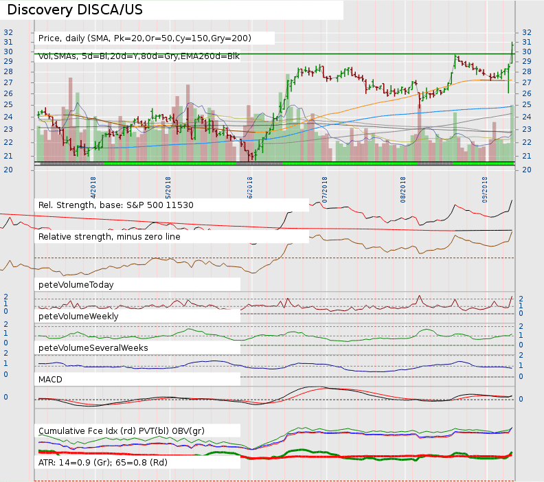The width and height of the screenshot is (544, 482).
Task: Click the latest breakout candlestick above 30
Action: [512, 52]
